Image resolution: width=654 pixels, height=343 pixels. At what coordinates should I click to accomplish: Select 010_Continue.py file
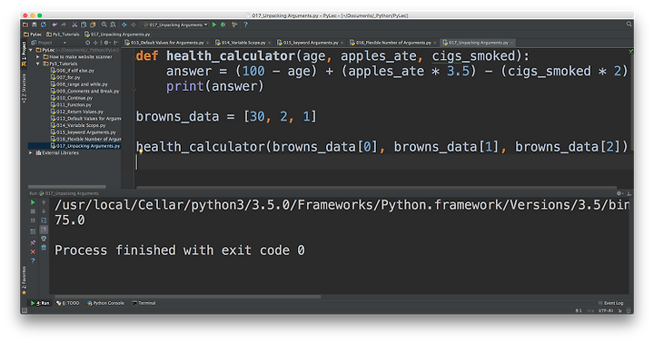click(72, 98)
